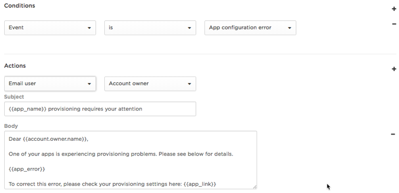Click into the Subject input field
This screenshot has width=399, height=193.
click(100, 109)
